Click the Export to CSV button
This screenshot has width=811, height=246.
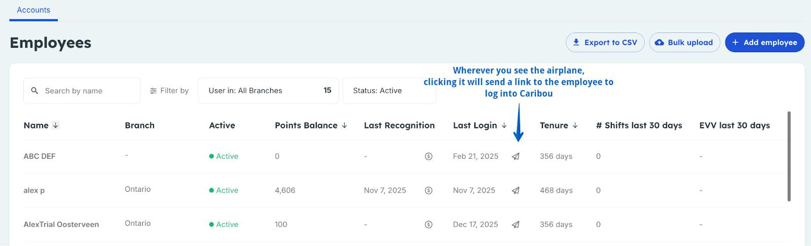605,43
